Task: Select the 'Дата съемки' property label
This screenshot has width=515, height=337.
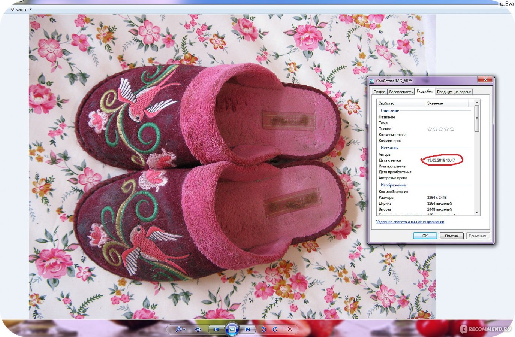Action: tap(390, 160)
